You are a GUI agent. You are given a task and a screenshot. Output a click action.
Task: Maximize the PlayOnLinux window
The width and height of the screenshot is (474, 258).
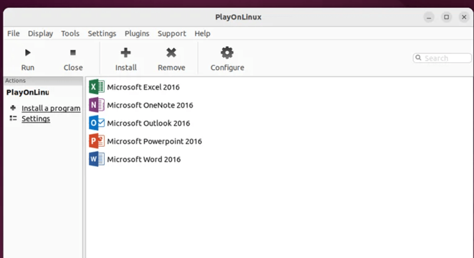click(446, 17)
